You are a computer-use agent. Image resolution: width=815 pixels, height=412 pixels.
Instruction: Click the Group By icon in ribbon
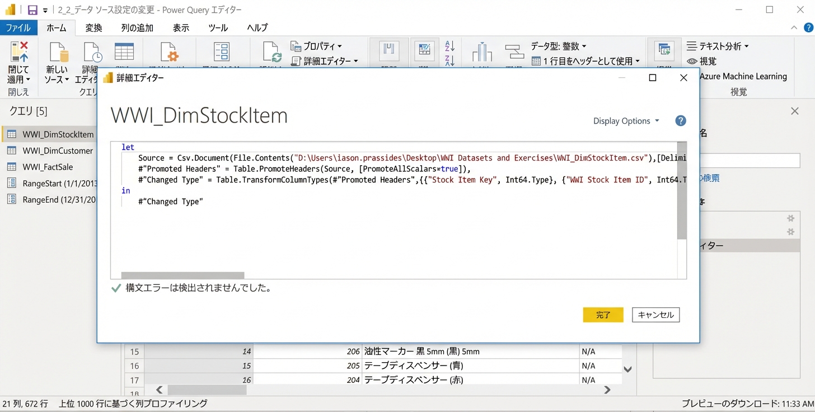pos(514,52)
